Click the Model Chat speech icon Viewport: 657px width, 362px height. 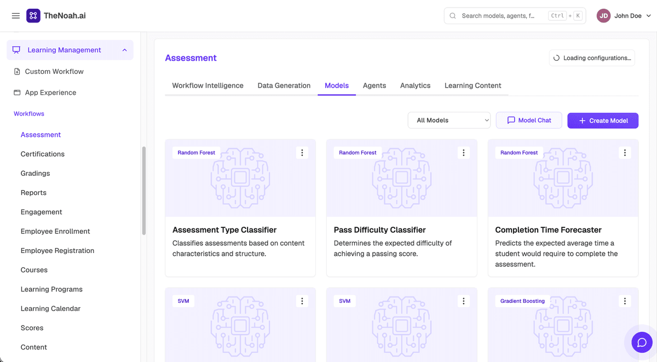pos(511,120)
